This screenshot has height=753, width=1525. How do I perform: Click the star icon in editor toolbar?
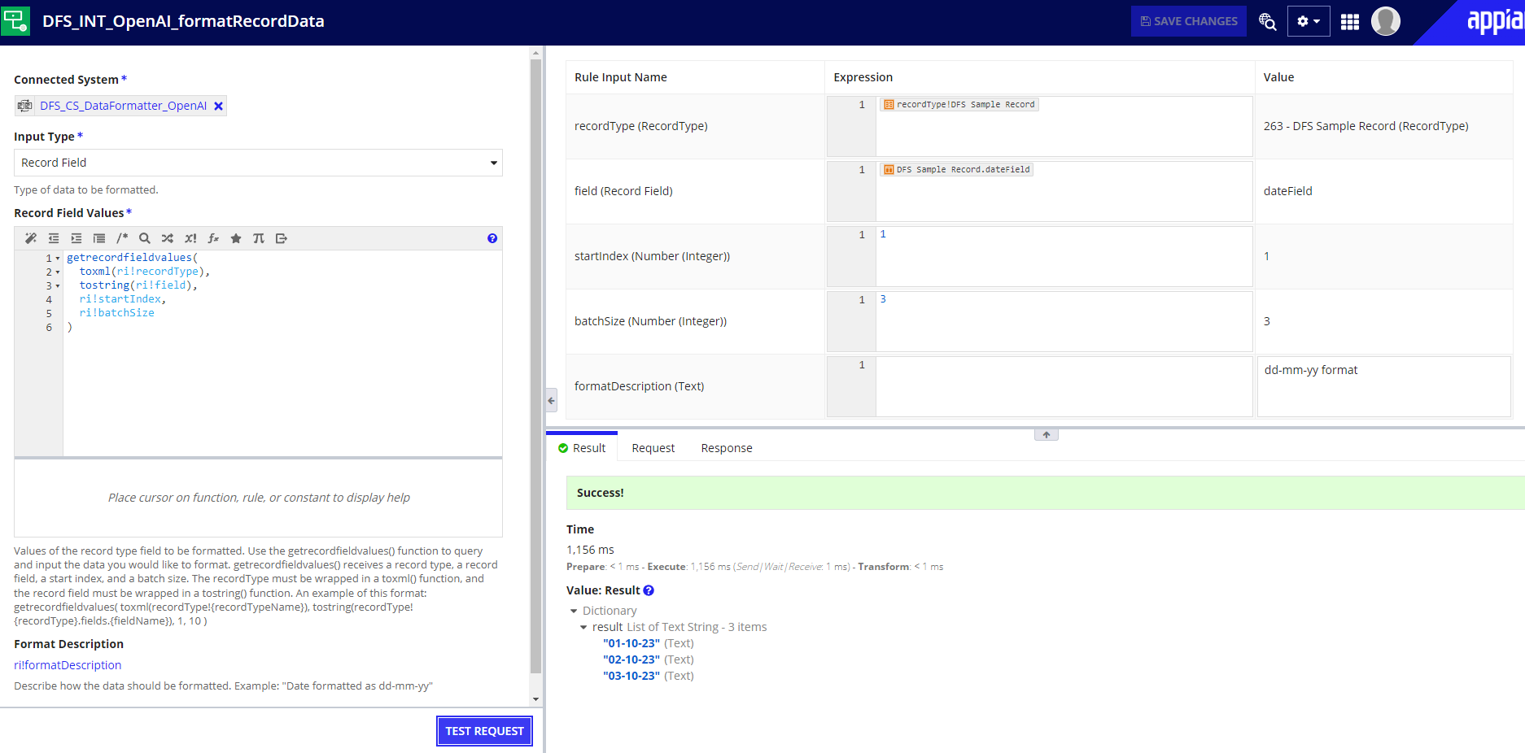(x=236, y=238)
